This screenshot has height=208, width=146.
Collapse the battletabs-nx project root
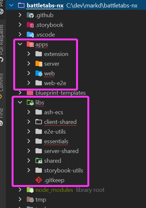click(x=11, y=5)
